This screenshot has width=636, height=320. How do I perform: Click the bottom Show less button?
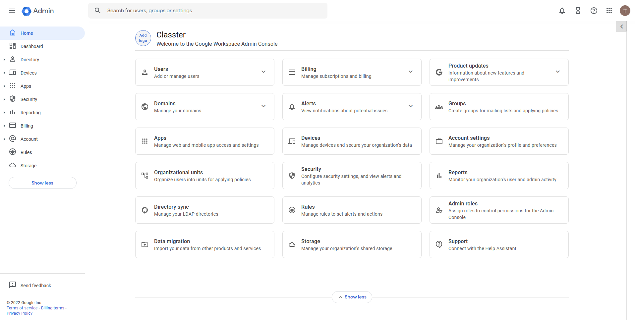coord(352,297)
